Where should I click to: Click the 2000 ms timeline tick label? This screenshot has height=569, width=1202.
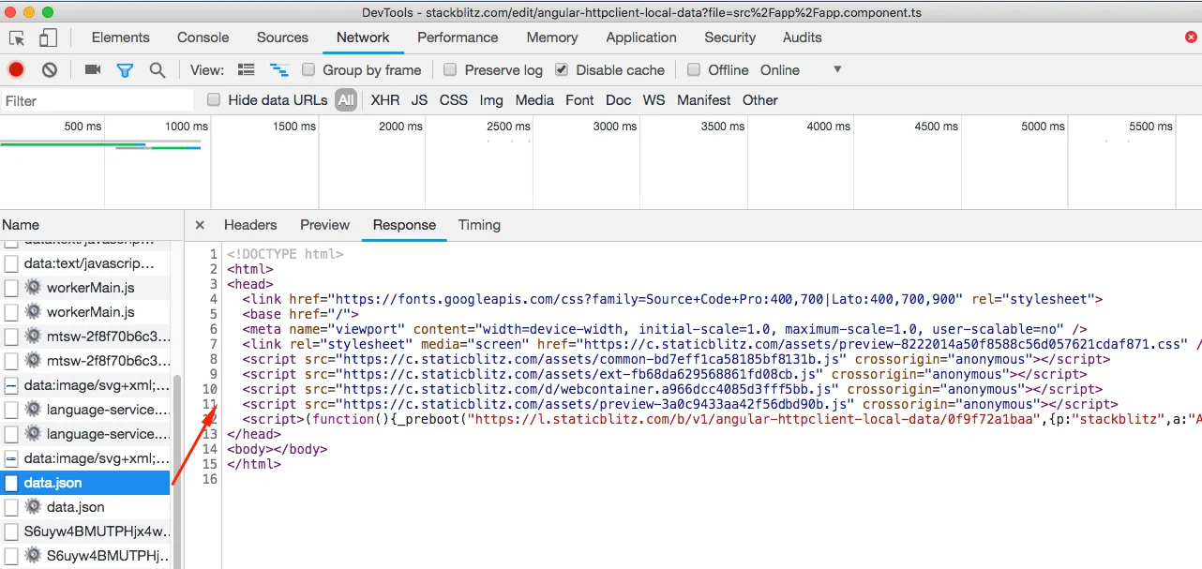tap(401, 127)
